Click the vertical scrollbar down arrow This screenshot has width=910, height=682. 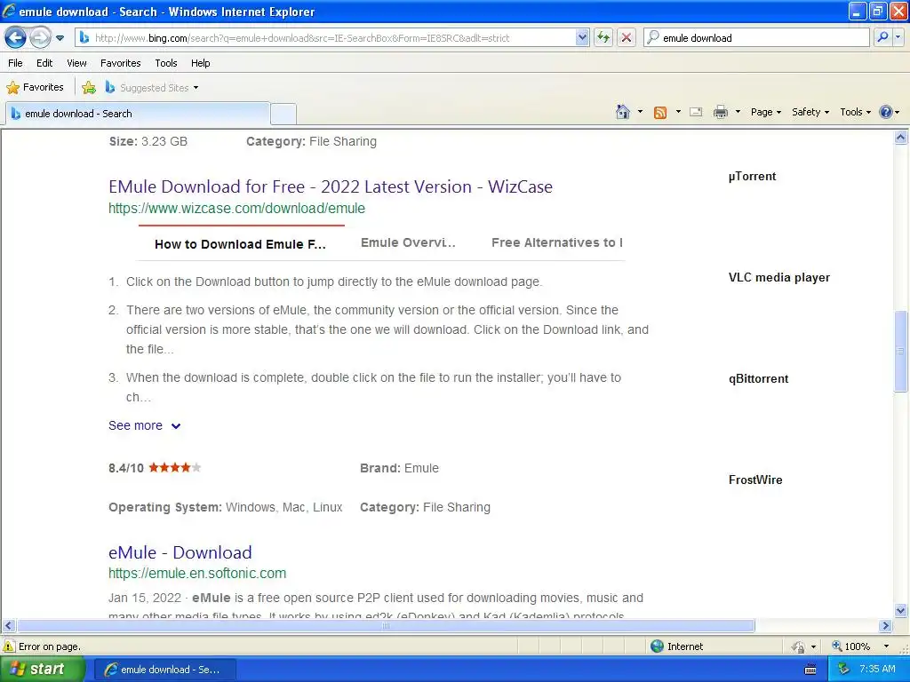(x=901, y=610)
